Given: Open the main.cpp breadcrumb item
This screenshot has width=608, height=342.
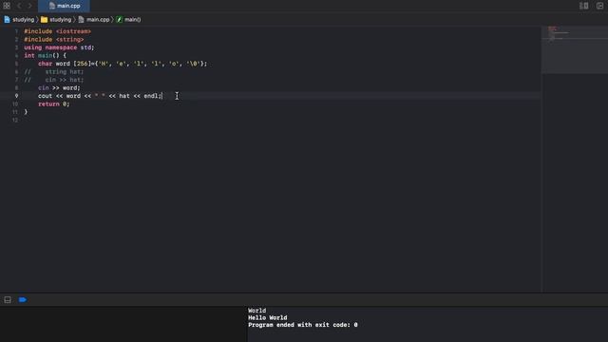Looking at the screenshot, I should click(94, 19).
